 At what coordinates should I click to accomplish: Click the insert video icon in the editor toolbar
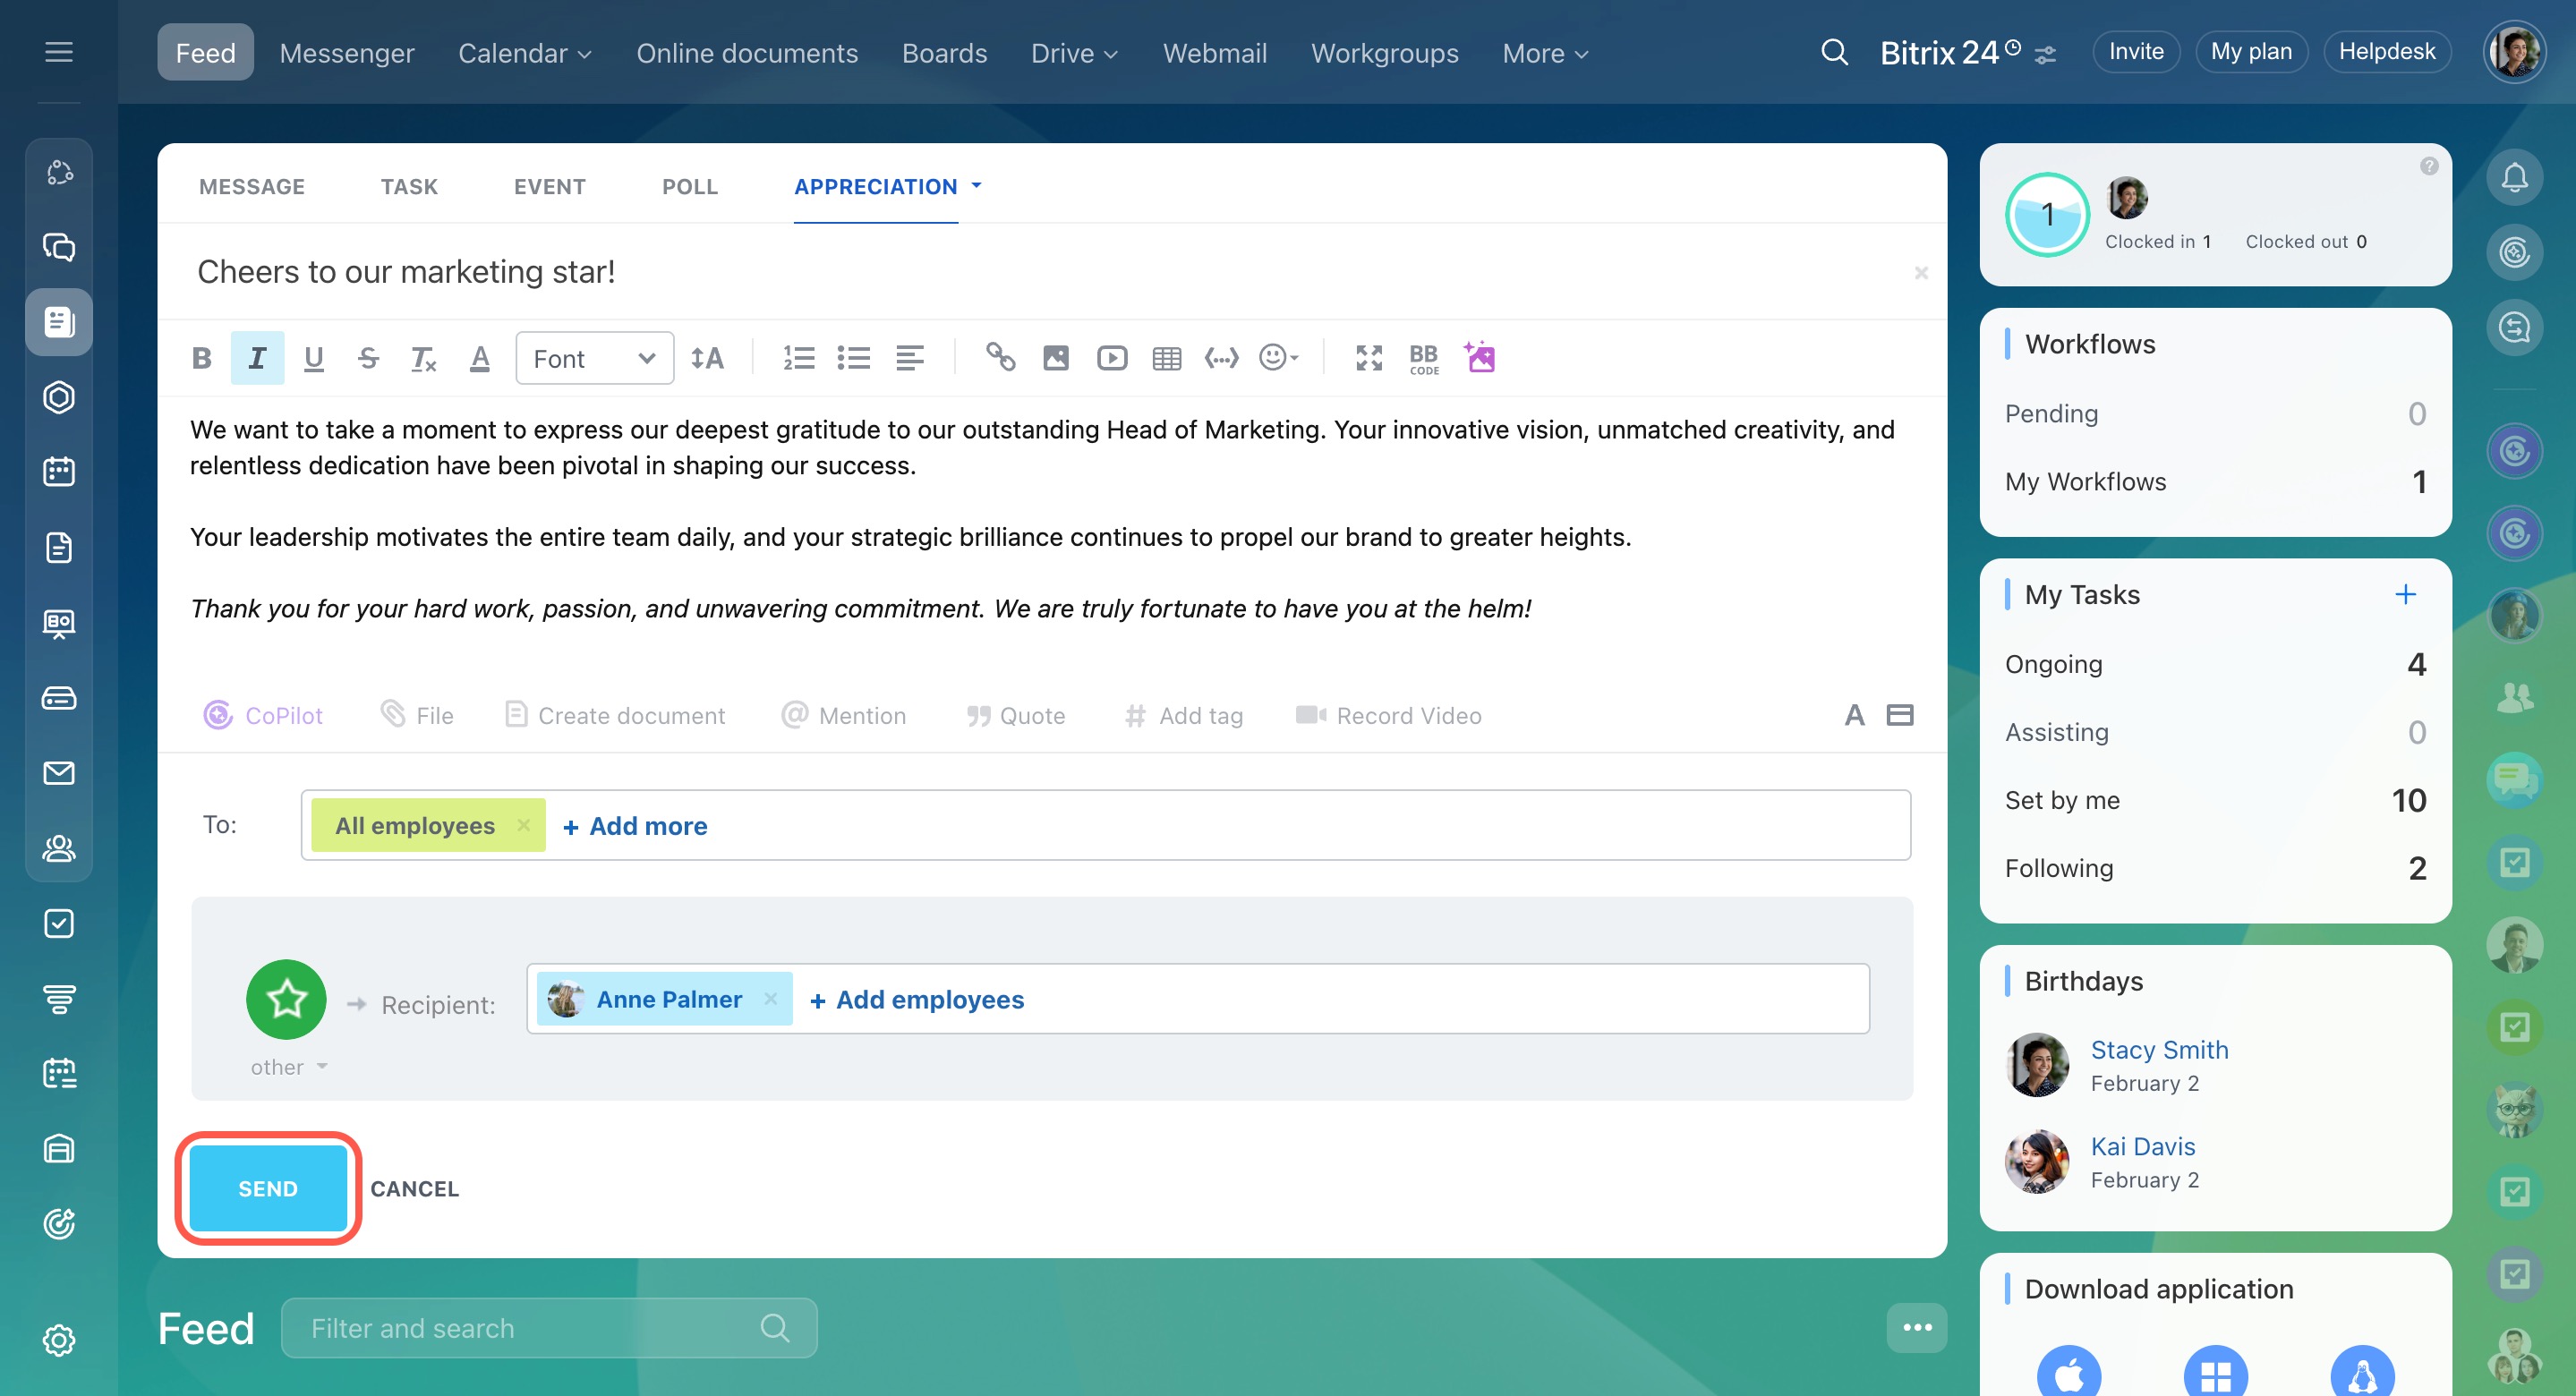point(1111,358)
